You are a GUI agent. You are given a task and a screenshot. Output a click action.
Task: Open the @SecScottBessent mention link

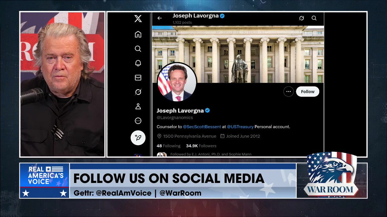tap(202, 127)
